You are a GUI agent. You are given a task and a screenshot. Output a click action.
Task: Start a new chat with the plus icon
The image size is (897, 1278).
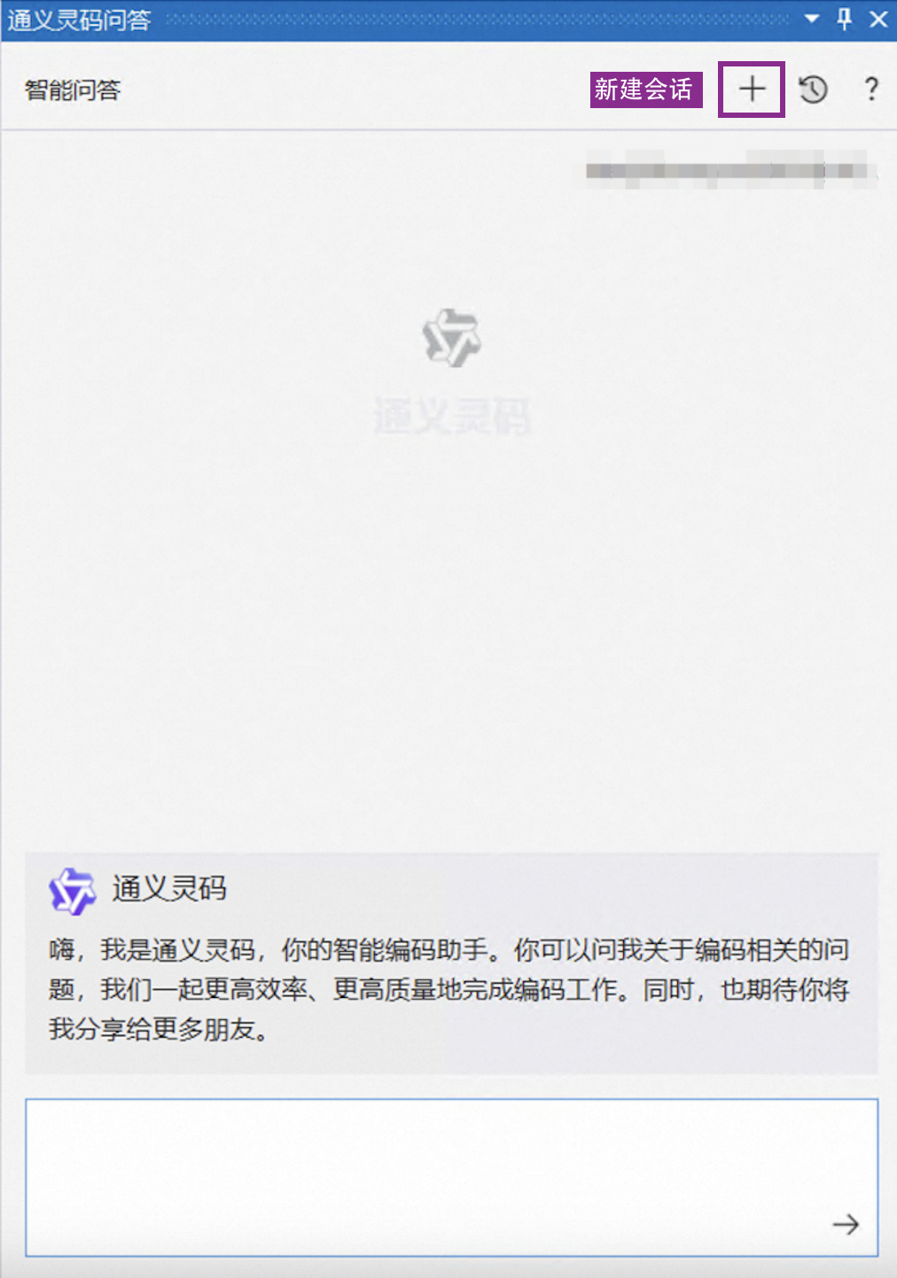coord(752,89)
